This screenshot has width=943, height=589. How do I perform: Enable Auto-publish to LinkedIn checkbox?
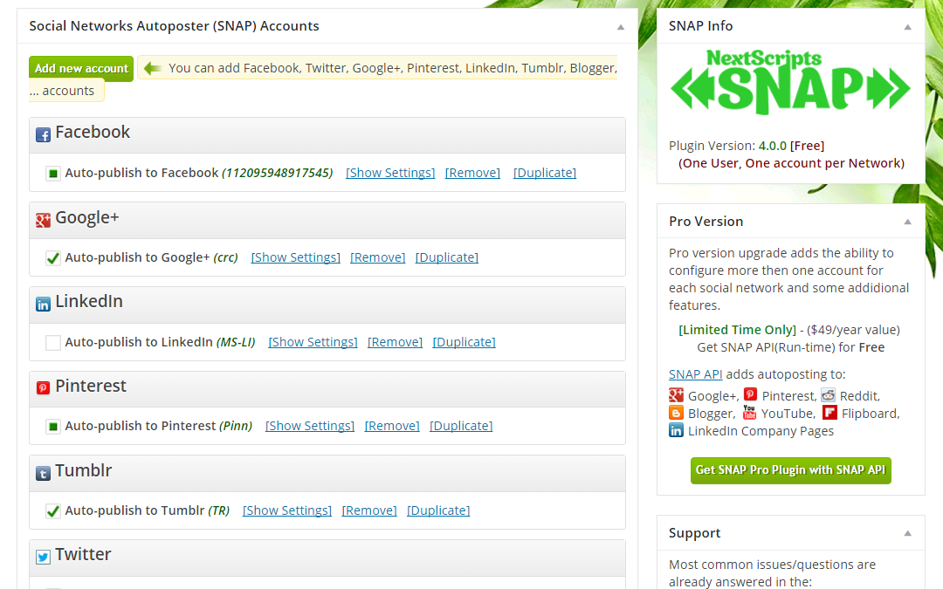click(x=53, y=343)
